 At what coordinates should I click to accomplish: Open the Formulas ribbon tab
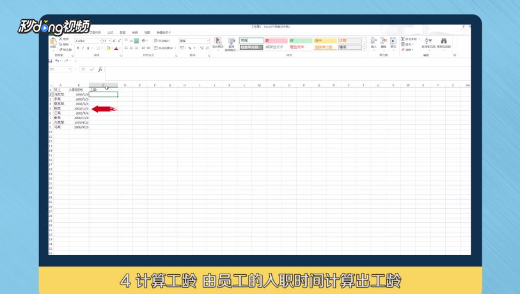click(x=111, y=33)
